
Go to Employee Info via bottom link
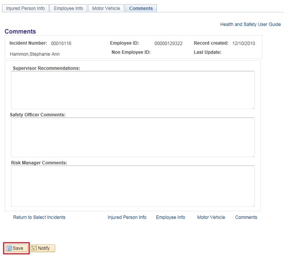point(170,217)
